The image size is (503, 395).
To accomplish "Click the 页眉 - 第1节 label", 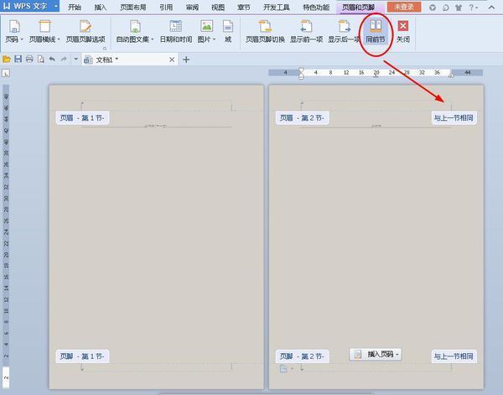I will (82, 118).
